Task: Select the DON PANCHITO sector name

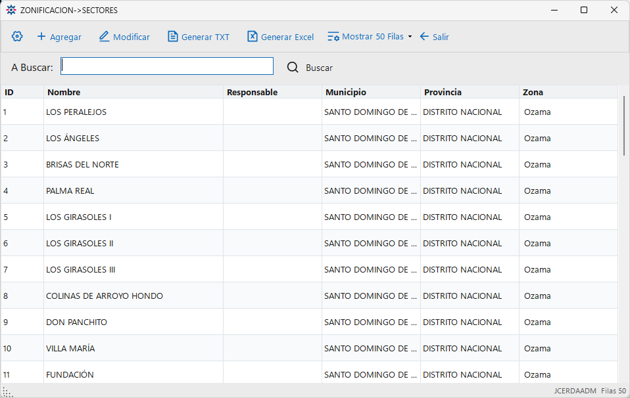Action: [77, 322]
